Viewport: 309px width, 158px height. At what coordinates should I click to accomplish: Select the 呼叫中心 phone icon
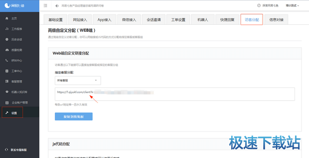[x=7, y=60]
